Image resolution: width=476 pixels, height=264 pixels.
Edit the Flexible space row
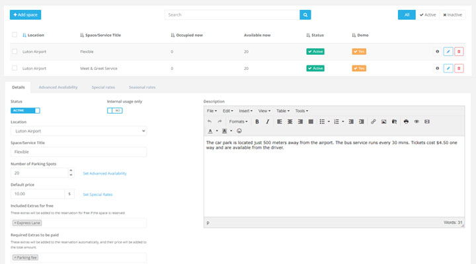pos(448,51)
